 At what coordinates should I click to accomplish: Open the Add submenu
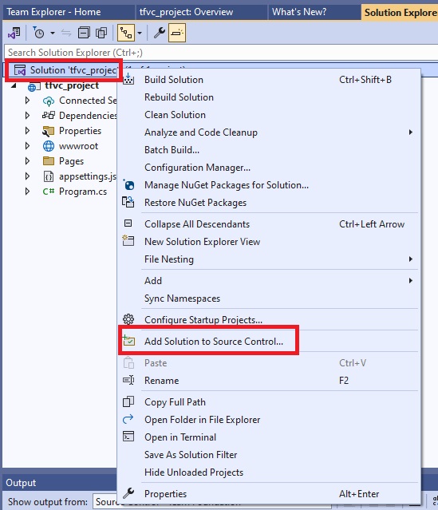pyautogui.click(x=270, y=281)
